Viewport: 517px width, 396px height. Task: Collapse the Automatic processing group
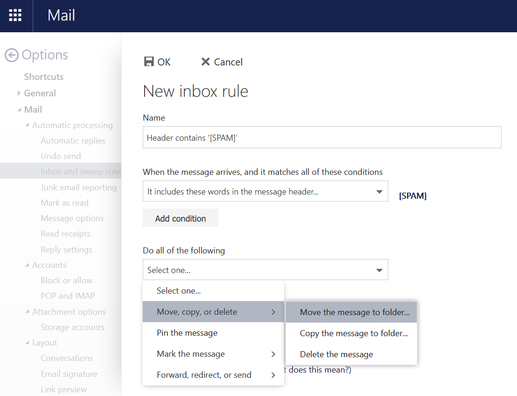tap(28, 125)
